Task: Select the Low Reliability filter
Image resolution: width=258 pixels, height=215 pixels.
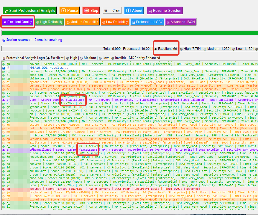Action: pos(115,22)
